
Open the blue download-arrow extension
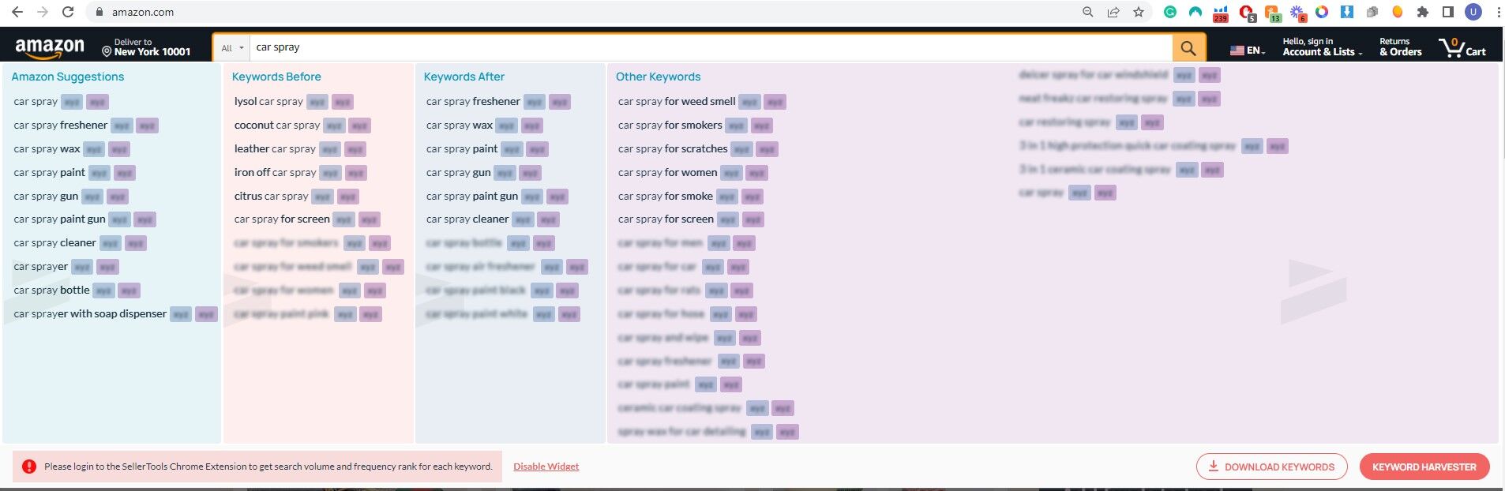[1347, 12]
